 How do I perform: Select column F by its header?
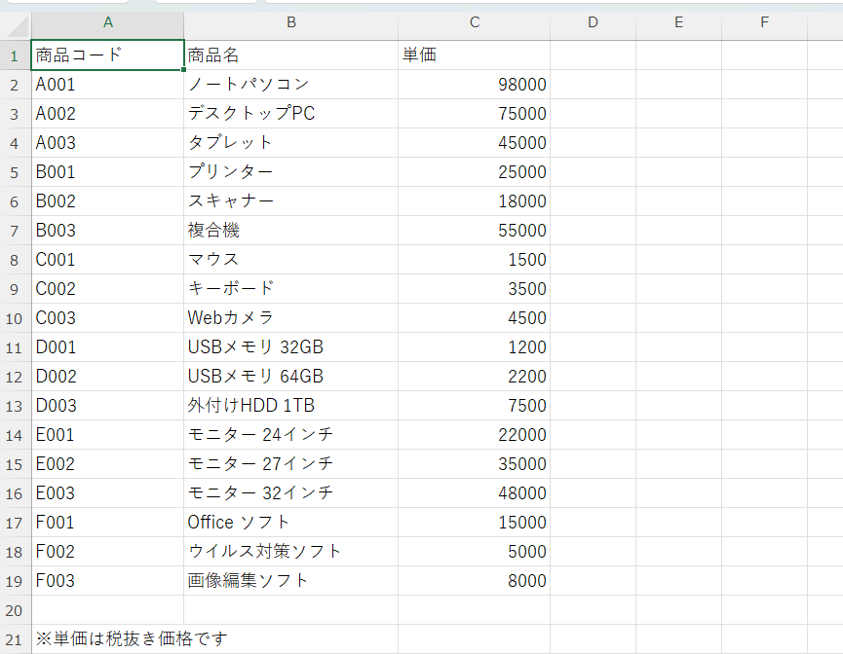pyautogui.click(x=764, y=22)
